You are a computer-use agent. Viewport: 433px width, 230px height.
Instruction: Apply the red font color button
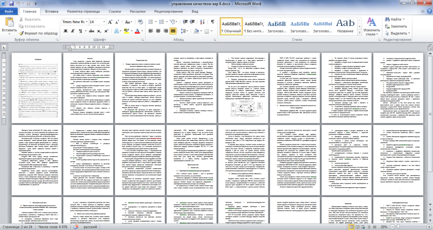point(137,31)
